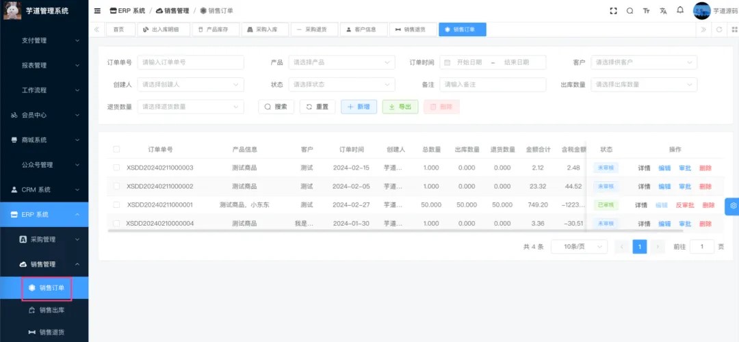Screen dimensions: 739x342
Task: Click the 订单单号 order number input field
Action: click(191, 62)
